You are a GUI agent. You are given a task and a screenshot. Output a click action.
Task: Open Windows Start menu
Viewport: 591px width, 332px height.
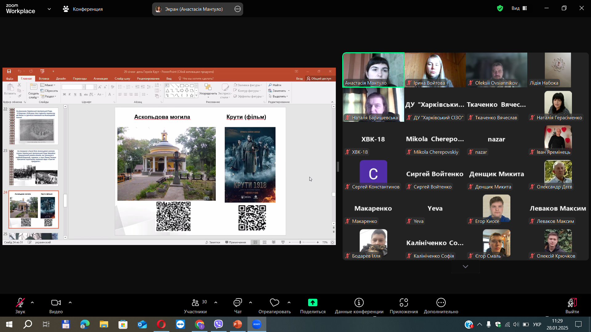pos(9,324)
